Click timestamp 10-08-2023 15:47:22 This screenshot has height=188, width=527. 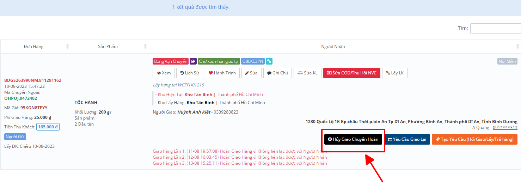(24, 86)
